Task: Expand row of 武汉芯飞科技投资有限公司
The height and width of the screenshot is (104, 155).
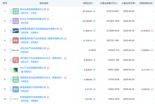Action: tap(11, 21)
